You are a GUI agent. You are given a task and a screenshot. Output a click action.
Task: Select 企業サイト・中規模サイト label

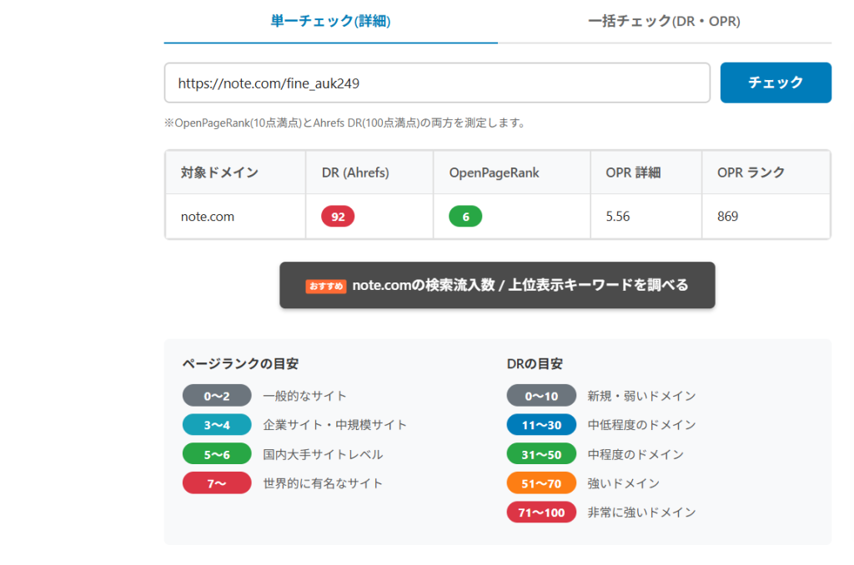coord(335,424)
